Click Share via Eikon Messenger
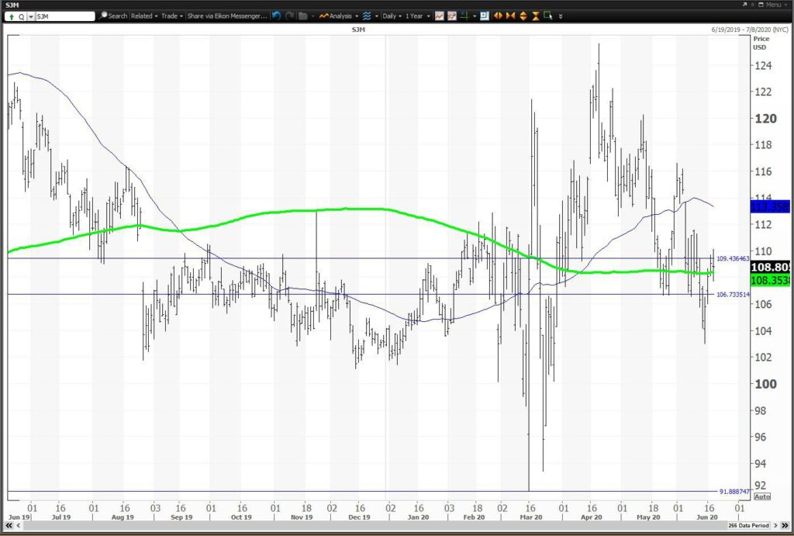Viewport: 794px width, 536px height. click(x=227, y=16)
